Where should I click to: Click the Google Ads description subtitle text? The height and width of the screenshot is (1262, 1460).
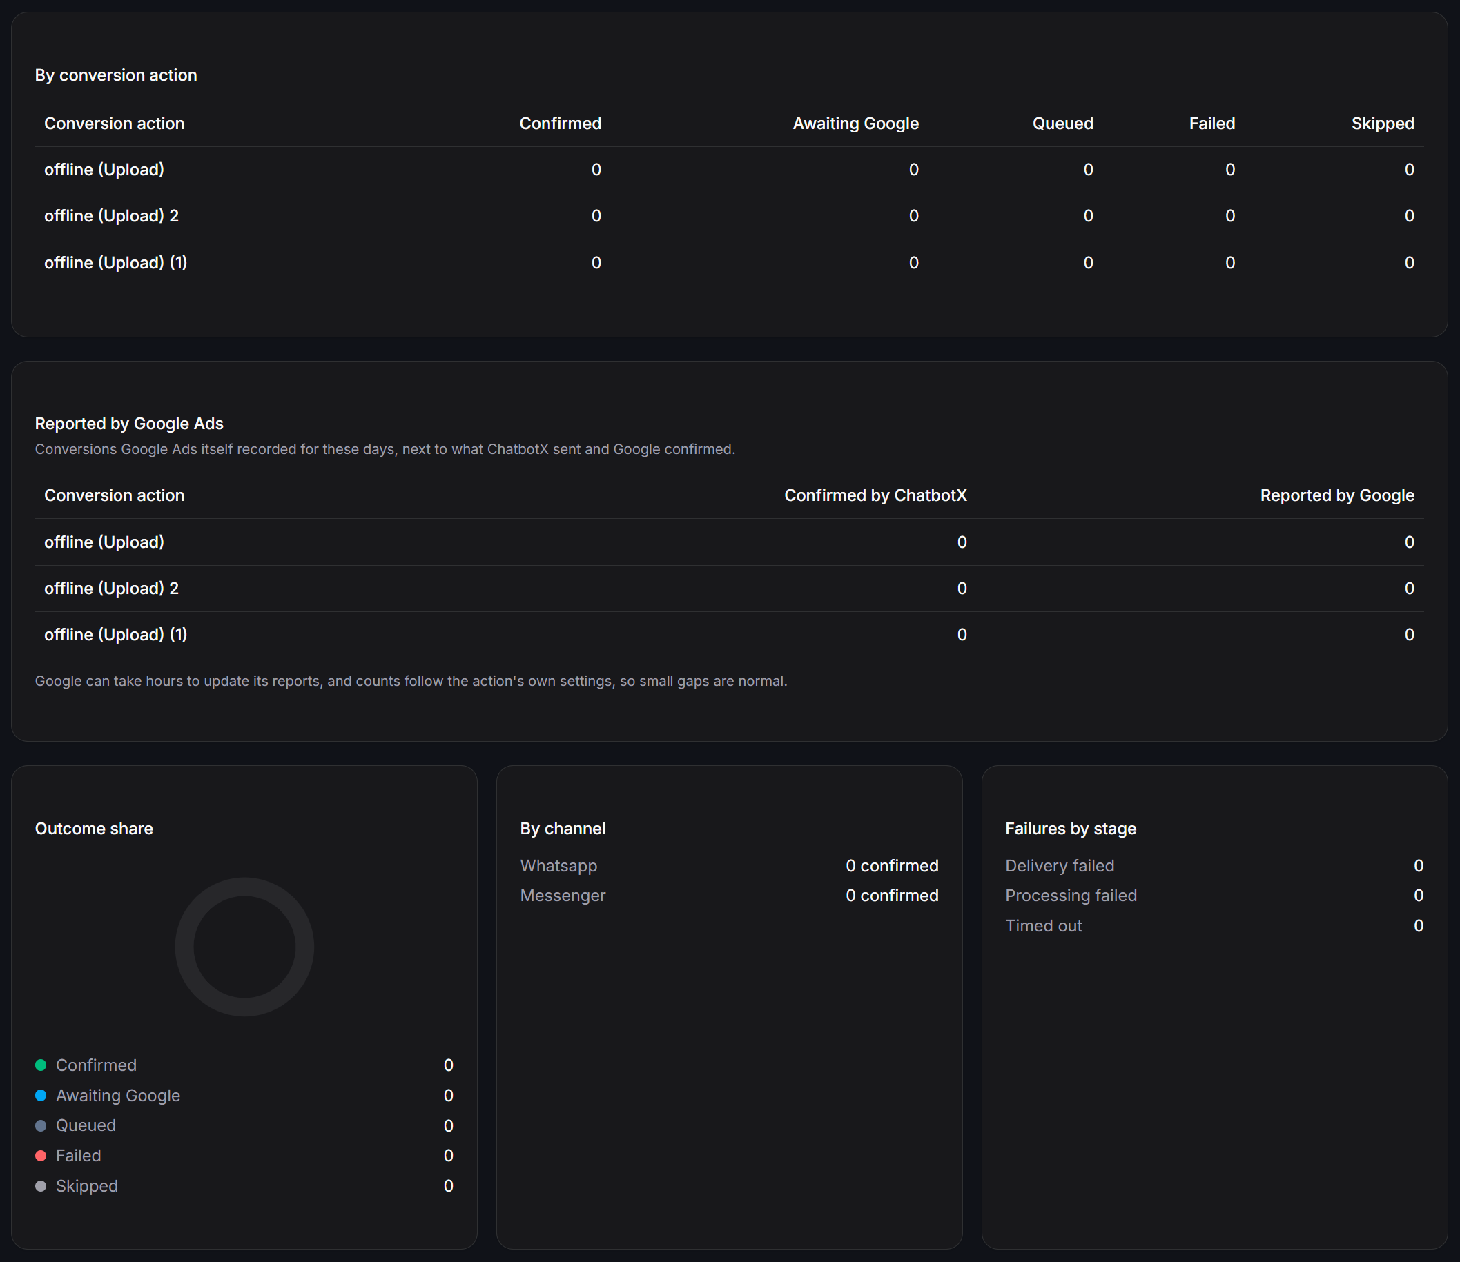coord(385,449)
